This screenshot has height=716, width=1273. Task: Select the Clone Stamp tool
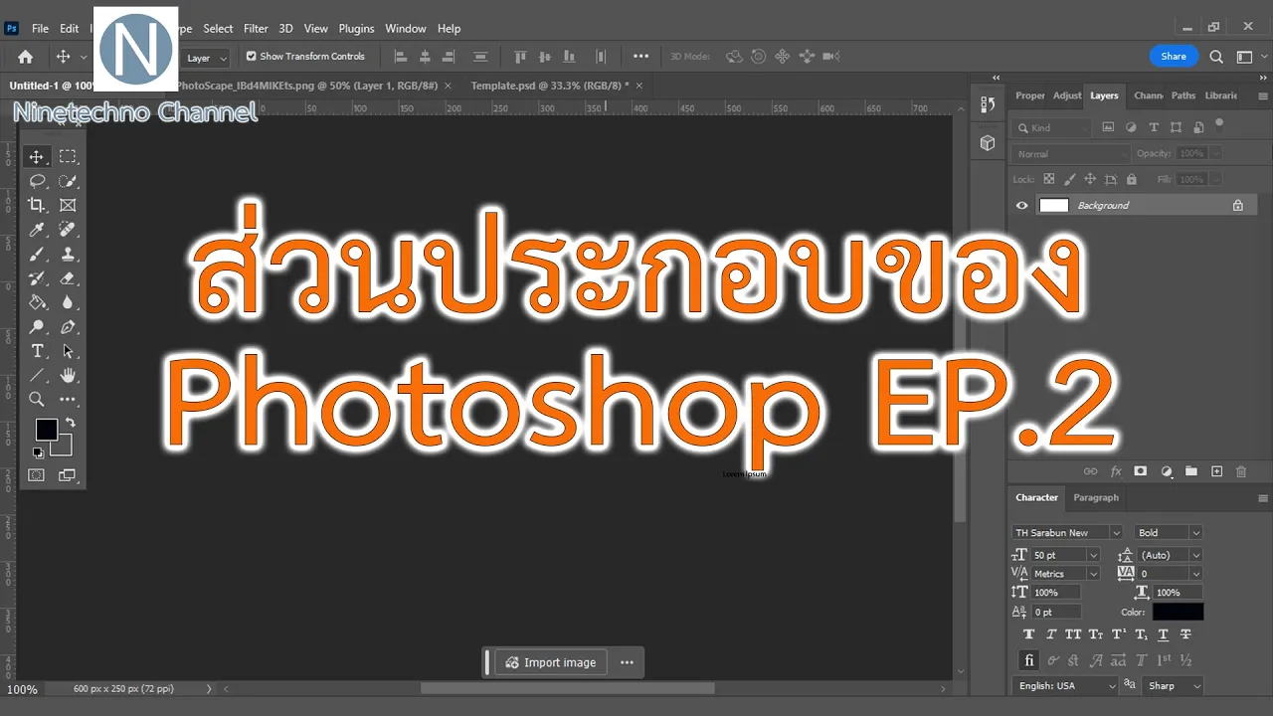[68, 255]
